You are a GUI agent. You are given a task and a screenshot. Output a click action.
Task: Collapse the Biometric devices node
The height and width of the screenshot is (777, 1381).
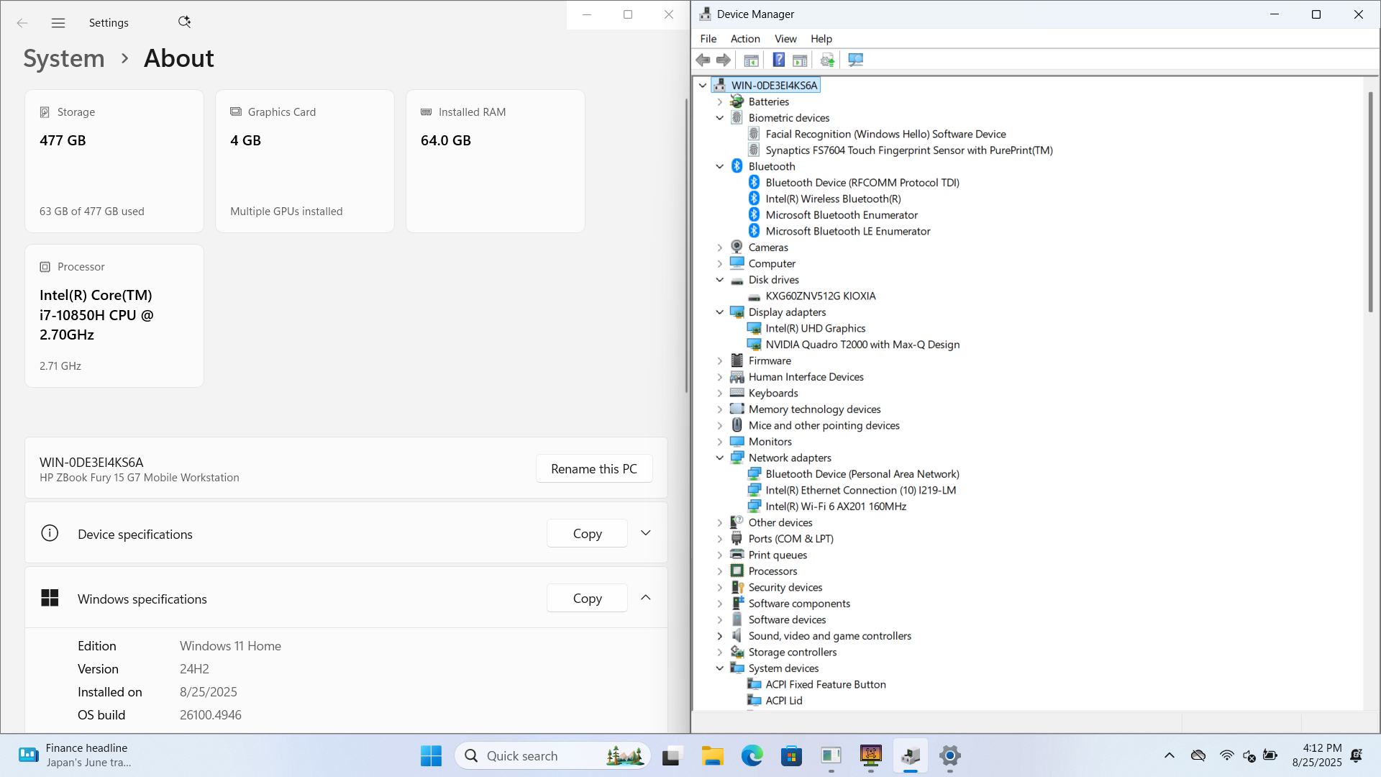click(x=720, y=118)
